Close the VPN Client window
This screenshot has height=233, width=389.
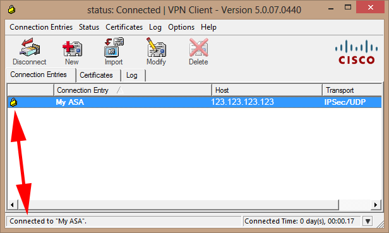tap(371, 7)
